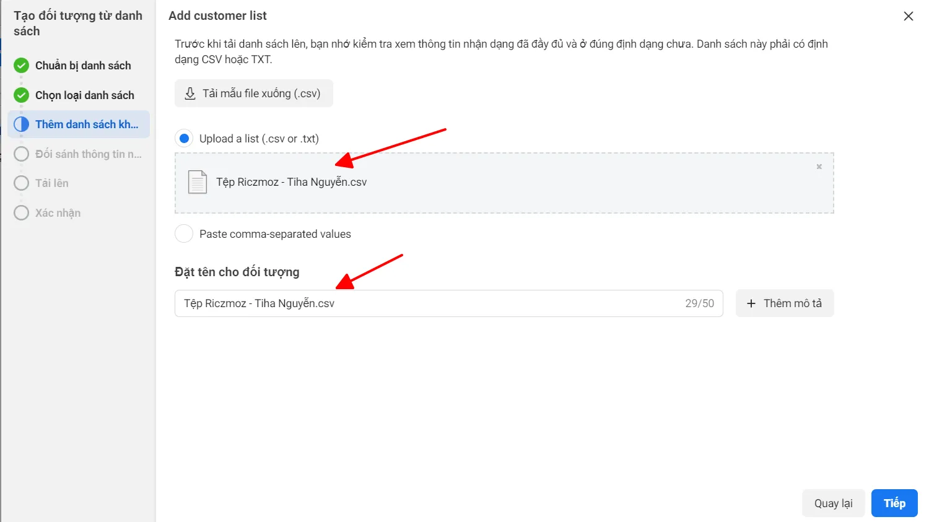Click the green checkmark next to Chuẩn bị danh sách

21,65
